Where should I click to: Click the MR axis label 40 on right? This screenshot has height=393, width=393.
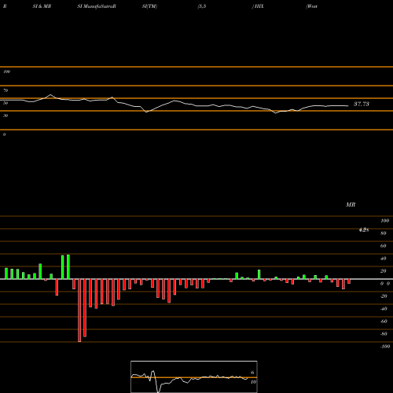pos(384,259)
